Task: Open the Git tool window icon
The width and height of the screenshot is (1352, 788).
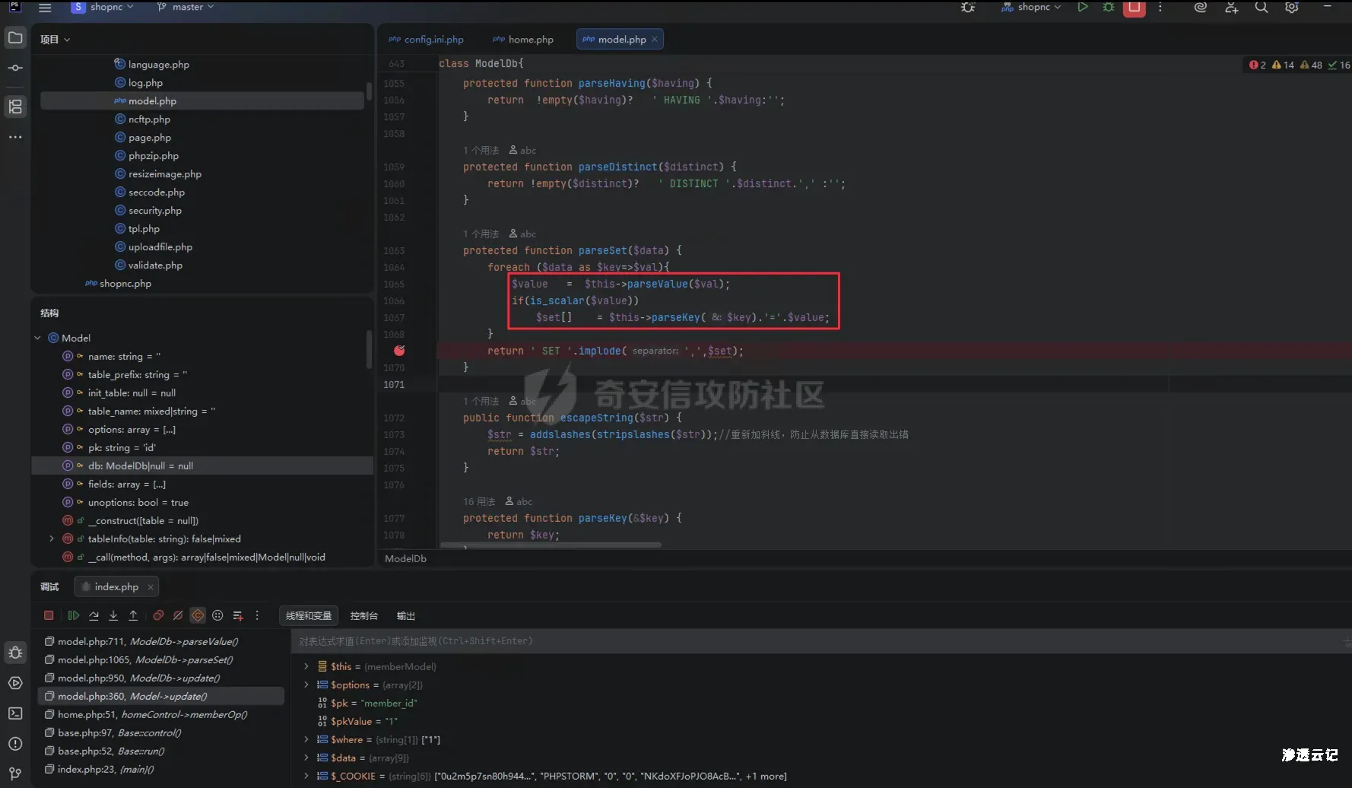Action: (x=15, y=774)
